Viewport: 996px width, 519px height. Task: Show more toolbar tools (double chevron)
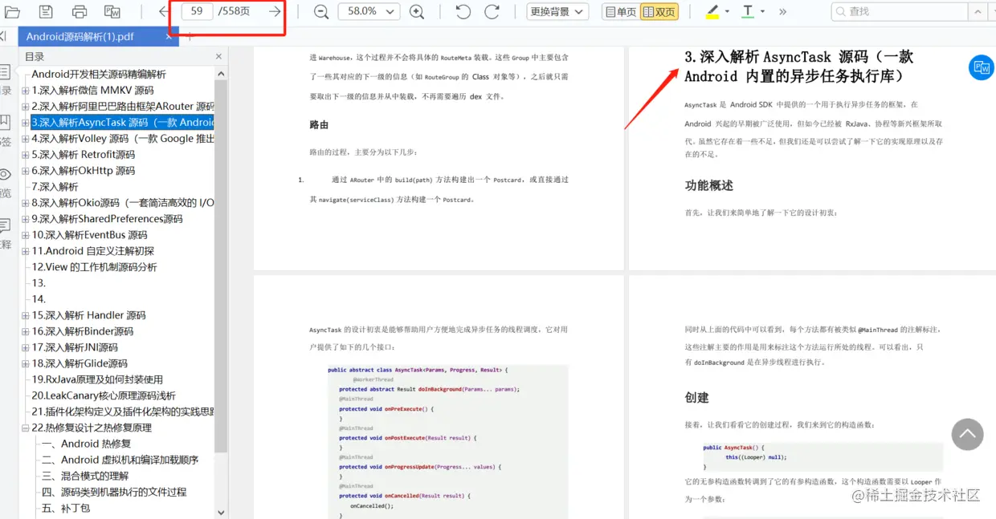(783, 11)
